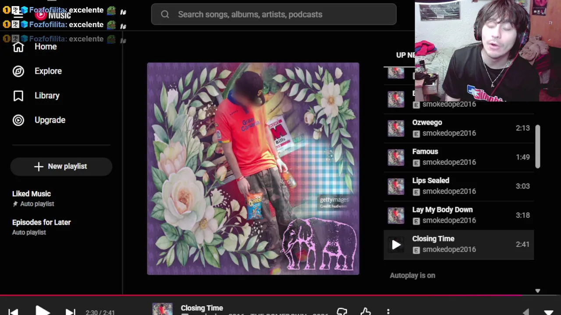Play Lips Sealed from the queue
Image resolution: width=561 pixels, height=315 pixels.
click(x=459, y=186)
